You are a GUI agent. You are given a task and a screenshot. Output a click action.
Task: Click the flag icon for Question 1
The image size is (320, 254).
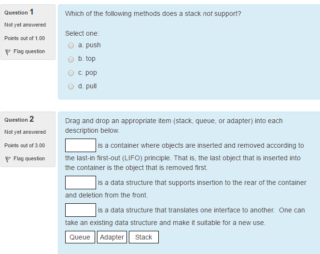pos(8,52)
